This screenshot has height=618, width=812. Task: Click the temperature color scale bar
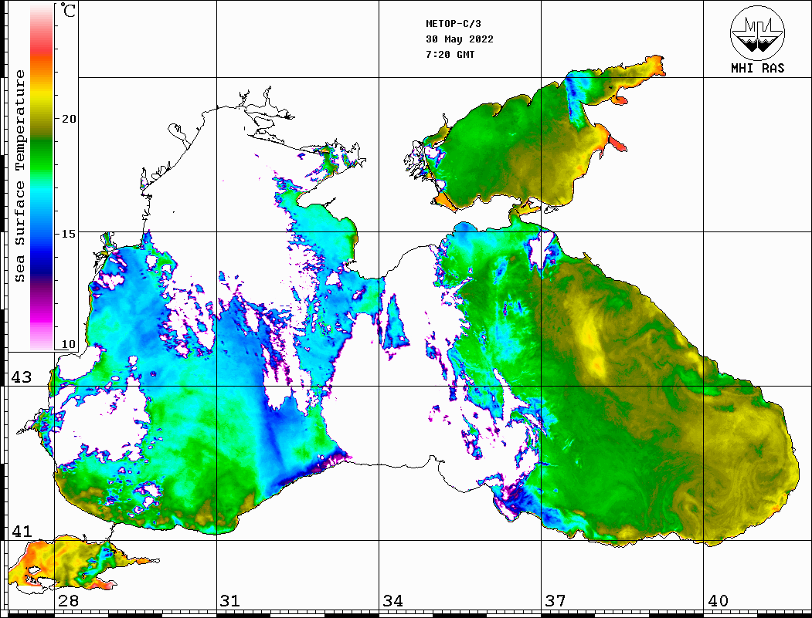tap(42, 177)
